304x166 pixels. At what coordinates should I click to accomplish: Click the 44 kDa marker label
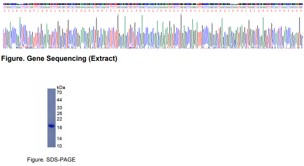click(x=59, y=100)
